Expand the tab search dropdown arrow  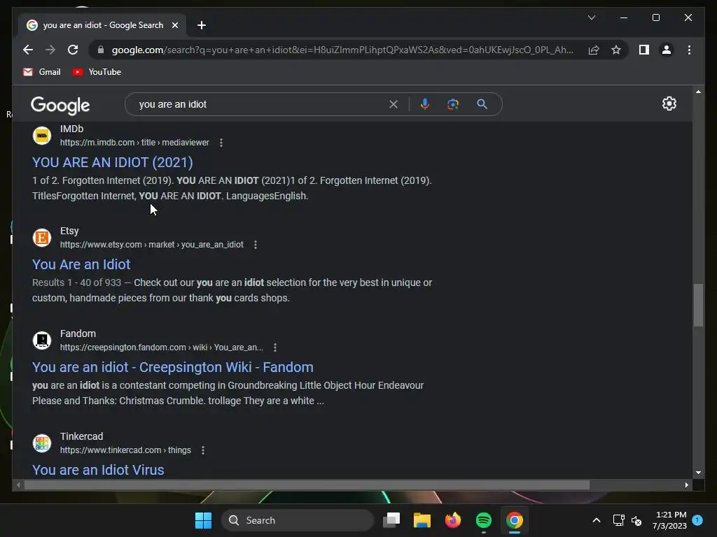[591, 17]
